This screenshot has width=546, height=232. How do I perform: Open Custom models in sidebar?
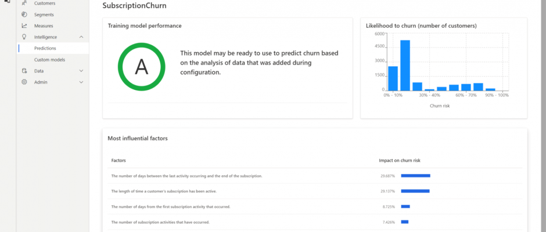tap(49, 60)
